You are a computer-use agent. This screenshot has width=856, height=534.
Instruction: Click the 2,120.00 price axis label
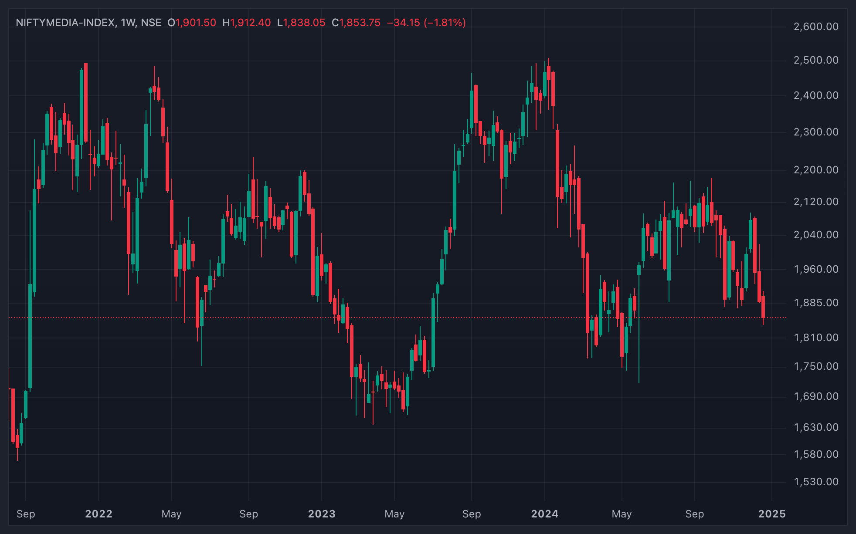(x=816, y=202)
